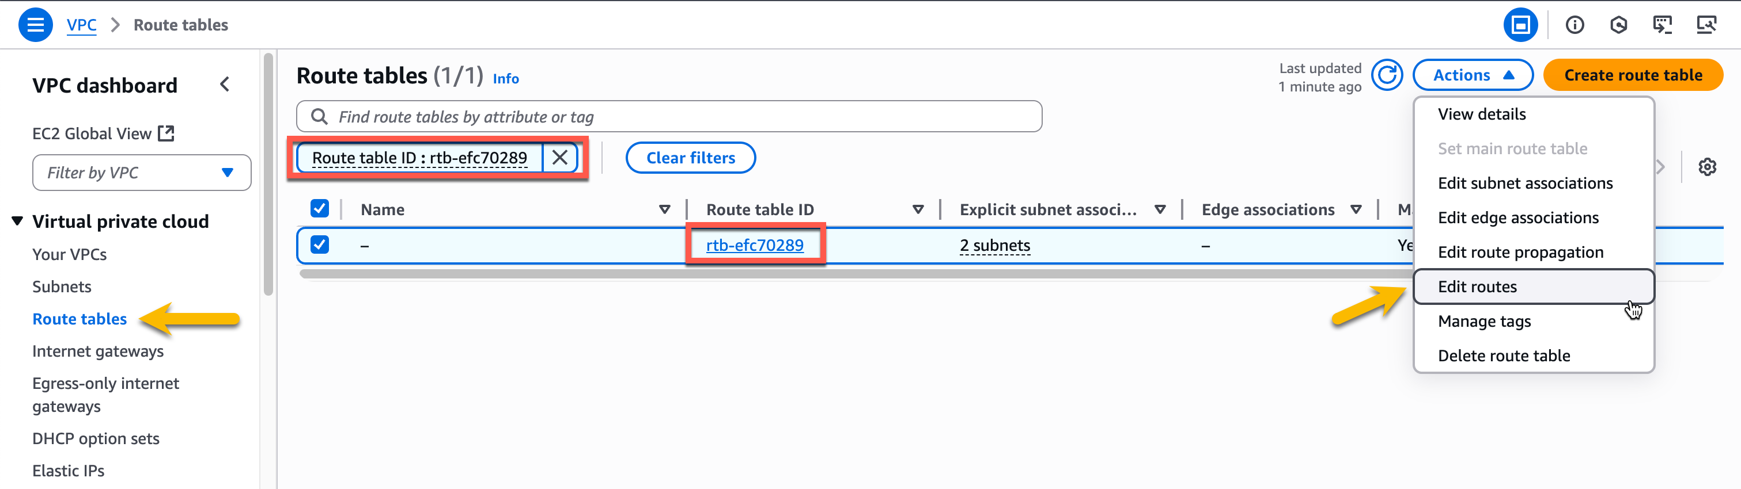Open the Filter by VPC dropdown

(141, 173)
